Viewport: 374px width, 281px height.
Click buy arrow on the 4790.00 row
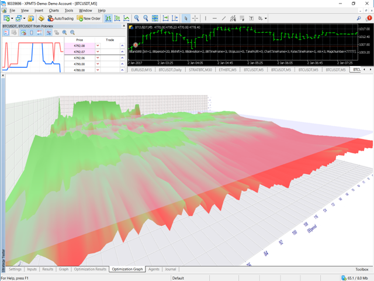(x=122, y=64)
